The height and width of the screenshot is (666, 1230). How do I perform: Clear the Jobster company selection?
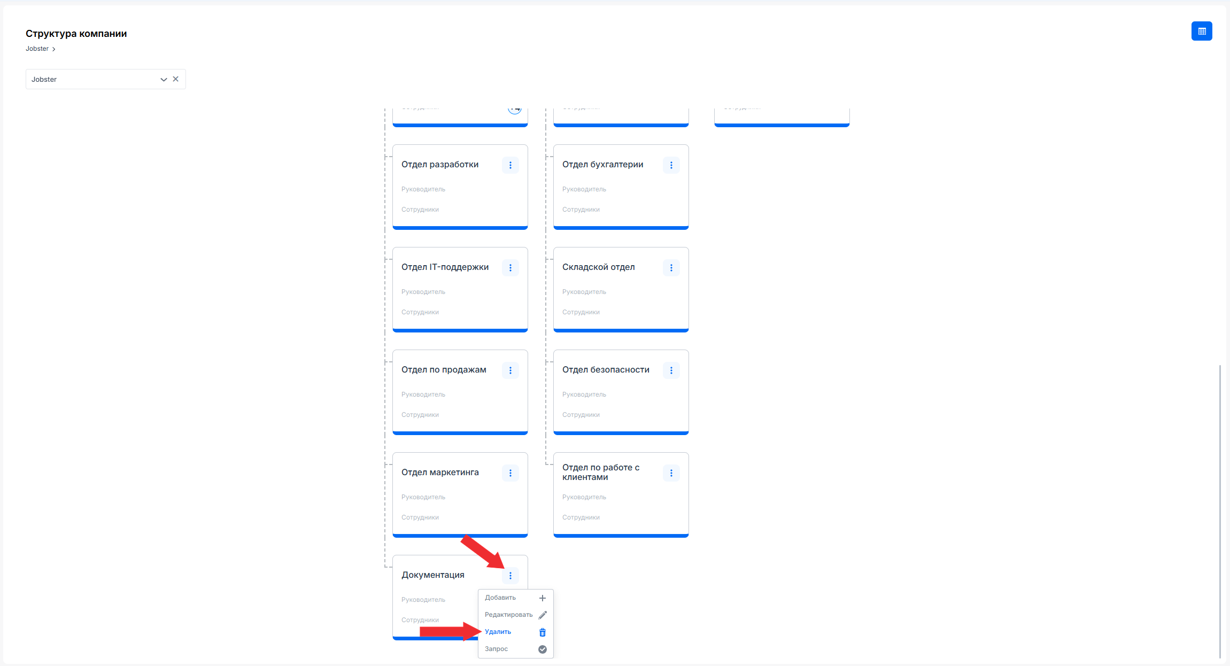tap(175, 79)
